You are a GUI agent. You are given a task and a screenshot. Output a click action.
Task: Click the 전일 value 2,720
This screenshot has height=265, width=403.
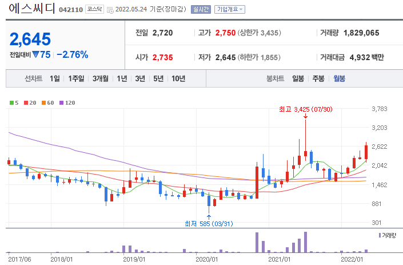[x=162, y=33]
